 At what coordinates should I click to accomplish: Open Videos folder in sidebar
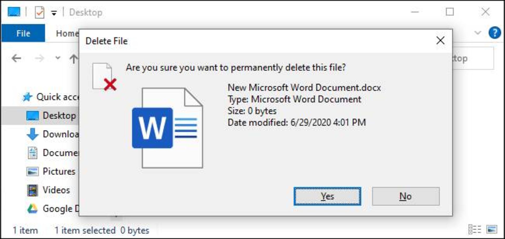pos(56,190)
